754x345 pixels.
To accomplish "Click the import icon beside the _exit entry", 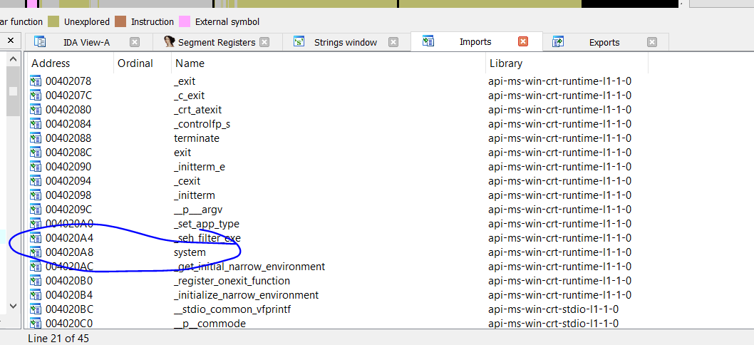I will coord(36,81).
